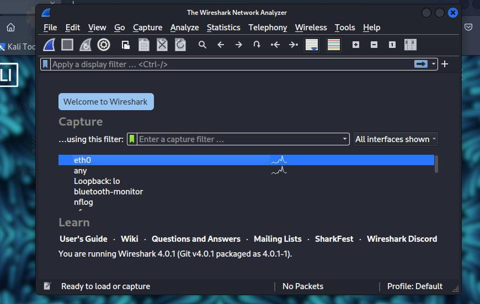This screenshot has height=304, width=480.
Task: Click the interface list scrollbar
Action: [436, 164]
